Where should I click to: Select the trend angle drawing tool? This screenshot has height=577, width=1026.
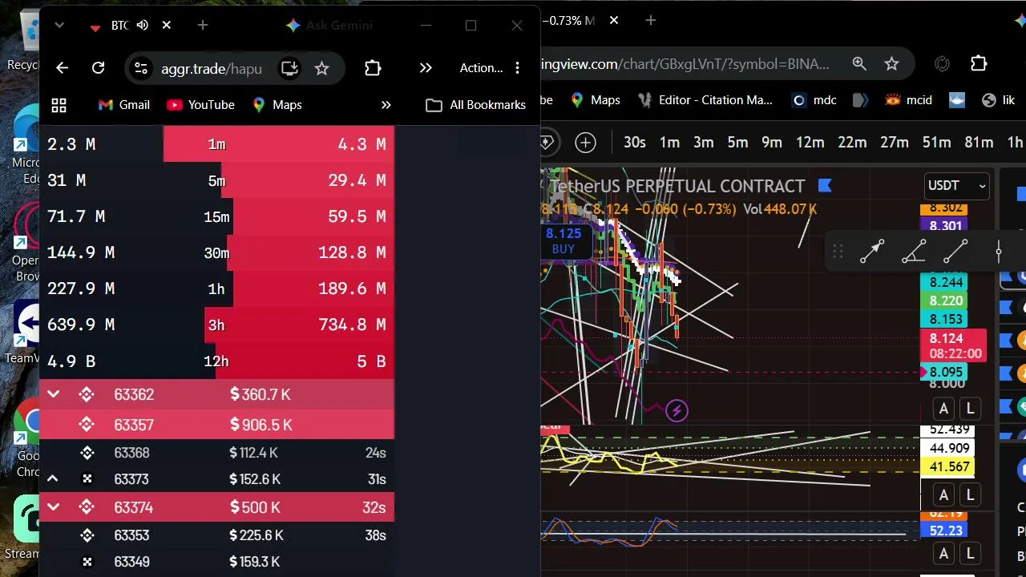coord(914,252)
